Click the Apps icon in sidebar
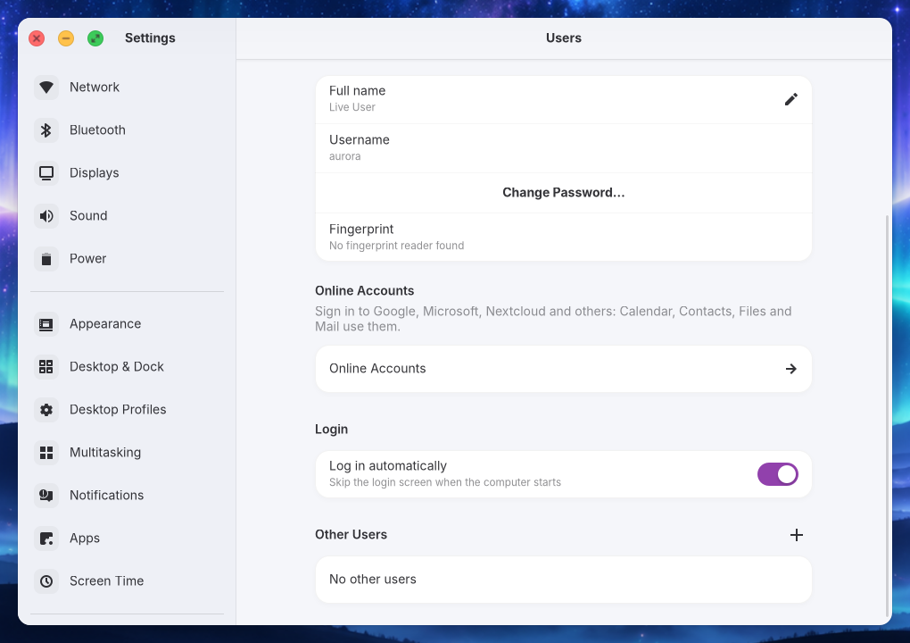 point(46,539)
